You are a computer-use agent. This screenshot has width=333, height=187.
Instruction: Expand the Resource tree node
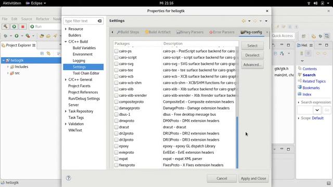click(66, 29)
